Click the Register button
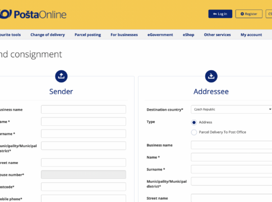This screenshot has height=202, width=272. pyautogui.click(x=249, y=14)
